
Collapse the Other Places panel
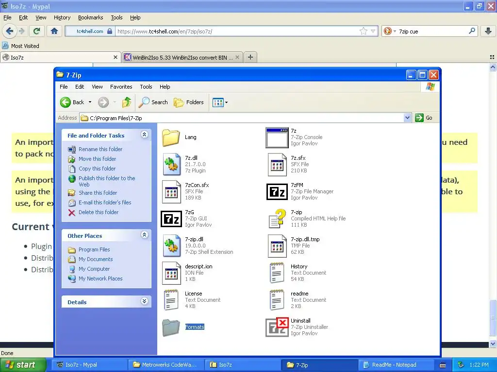[144, 235]
